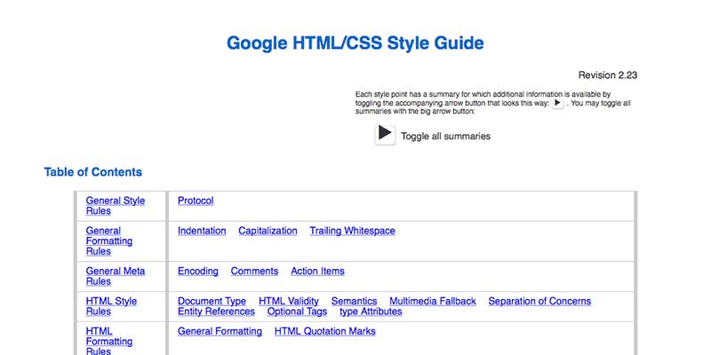Open the General Meta Rules link
The image size is (711, 355).
[x=116, y=276]
